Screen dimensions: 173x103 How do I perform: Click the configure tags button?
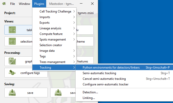pos(26,73)
